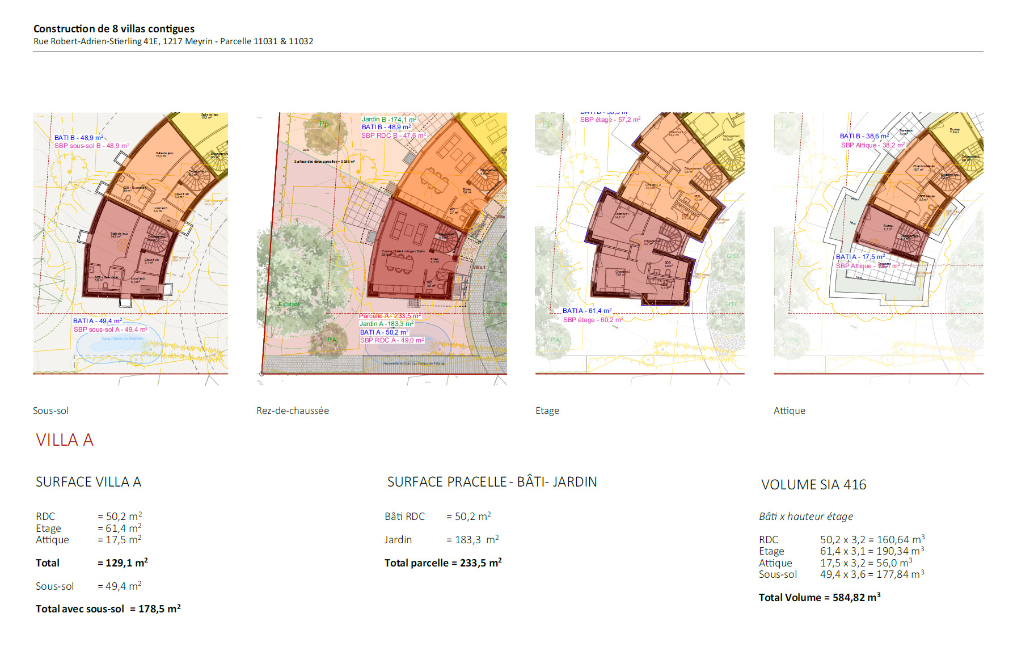Click the Rez-de-chaussée floor plan drawing
This screenshot has height=647, width=1013.
pyautogui.click(x=382, y=244)
